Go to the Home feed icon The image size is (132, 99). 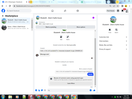(53, 11)
